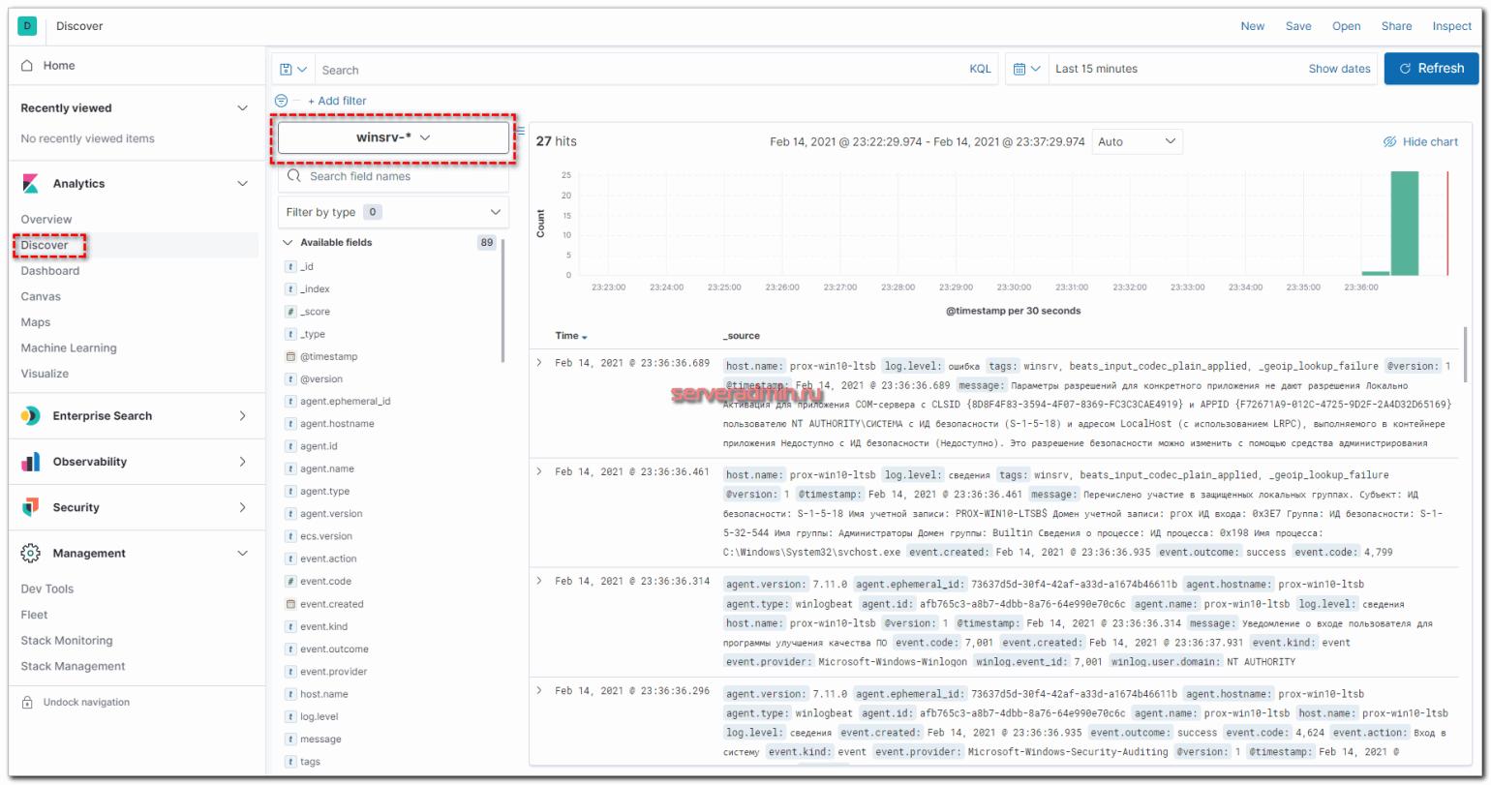Collapse the fields sidebar using its panel icon

point(519,131)
